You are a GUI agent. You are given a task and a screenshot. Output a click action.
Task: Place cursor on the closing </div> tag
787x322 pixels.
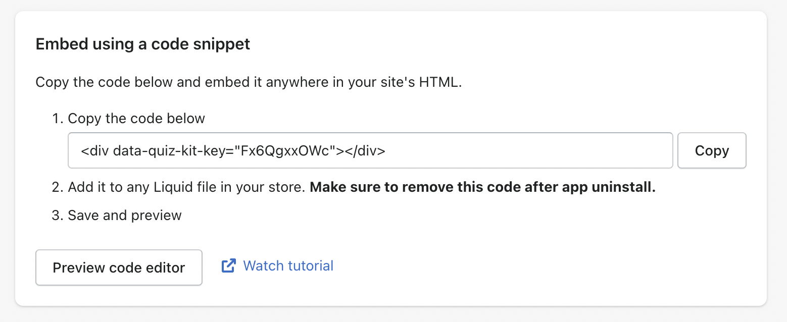click(366, 150)
